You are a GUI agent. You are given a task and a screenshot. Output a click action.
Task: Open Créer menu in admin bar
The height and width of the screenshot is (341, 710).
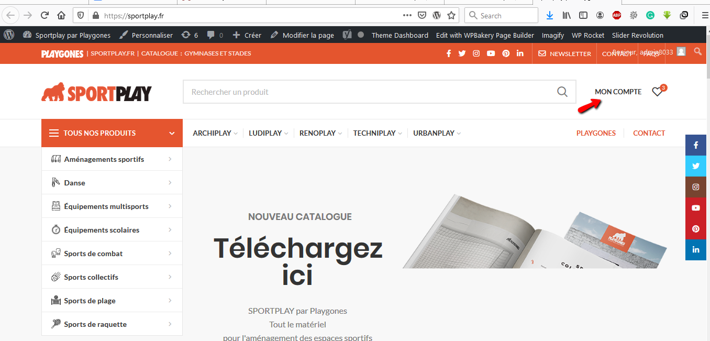(247, 35)
